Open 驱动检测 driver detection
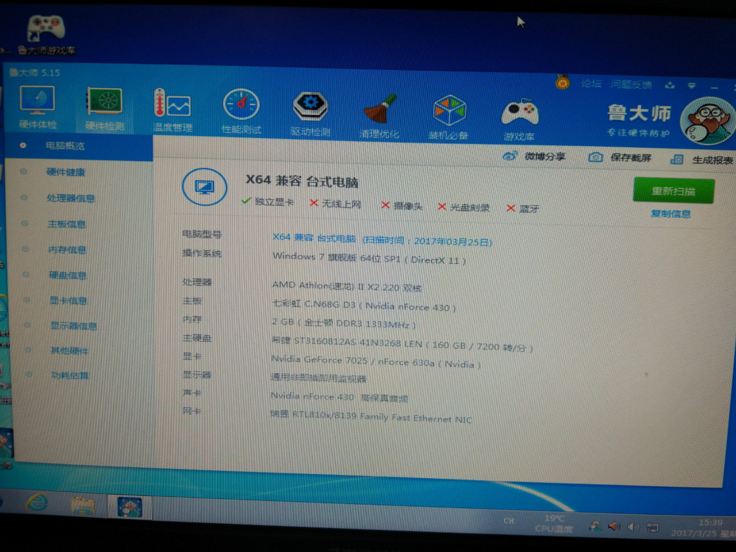 (310, 114)
